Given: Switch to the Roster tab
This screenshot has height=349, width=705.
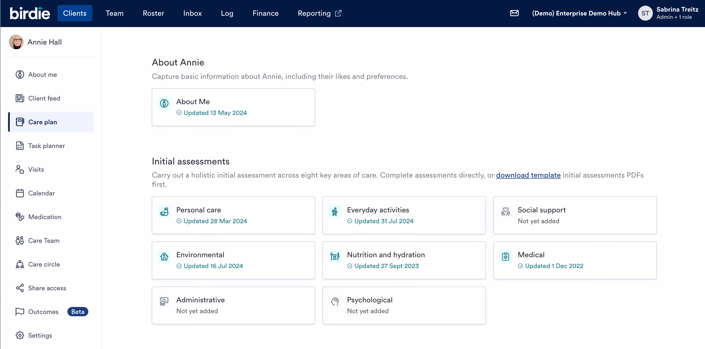Looking at the screenshot, I should coord(153,13).
